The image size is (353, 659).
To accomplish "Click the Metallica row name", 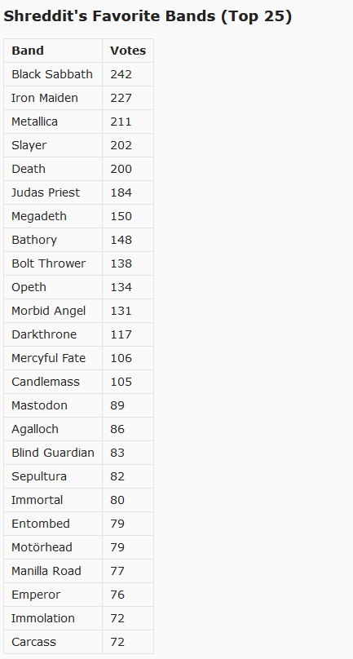I will 34,122.
